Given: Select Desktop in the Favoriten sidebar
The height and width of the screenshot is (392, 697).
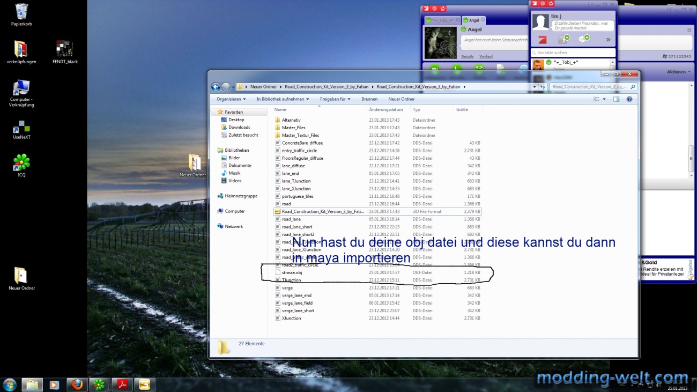Looking at the screenshot, I should point(236,120).
